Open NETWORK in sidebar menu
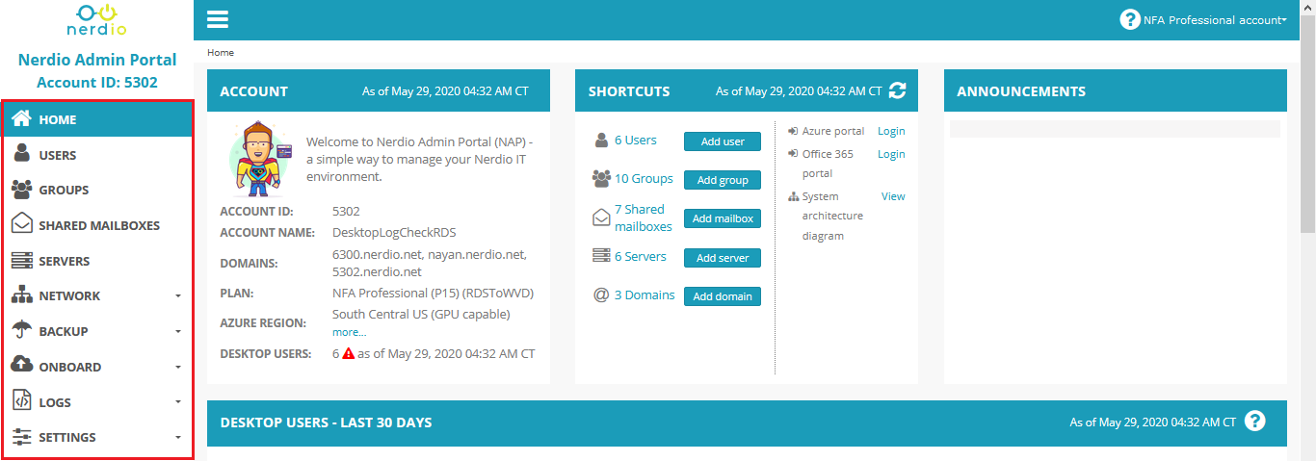This screenshot has width=1316, height=461. tap(98, 295)
